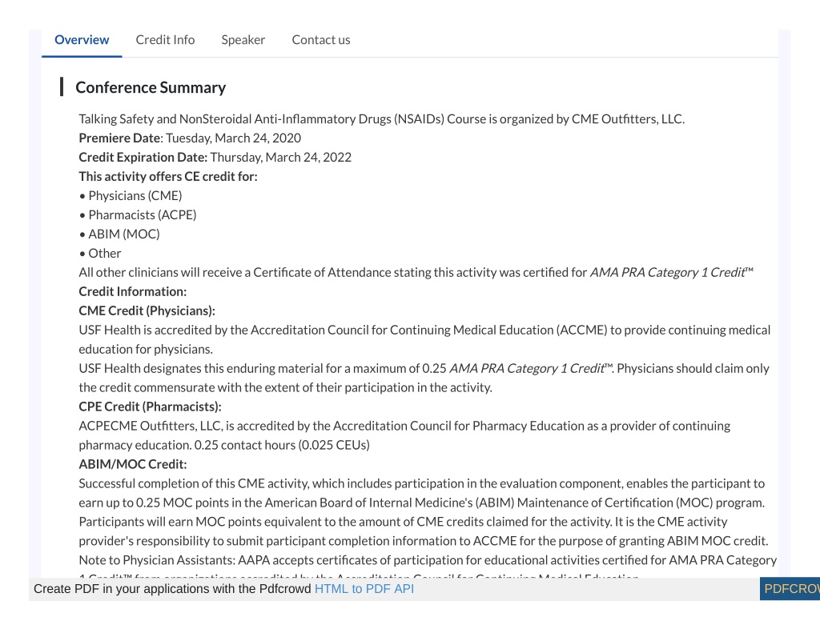The image size is (820, 633).
Task: Click the 'ABIM/MOC Credit:' label
Action: pyautogui.click(x=132, y=464)
